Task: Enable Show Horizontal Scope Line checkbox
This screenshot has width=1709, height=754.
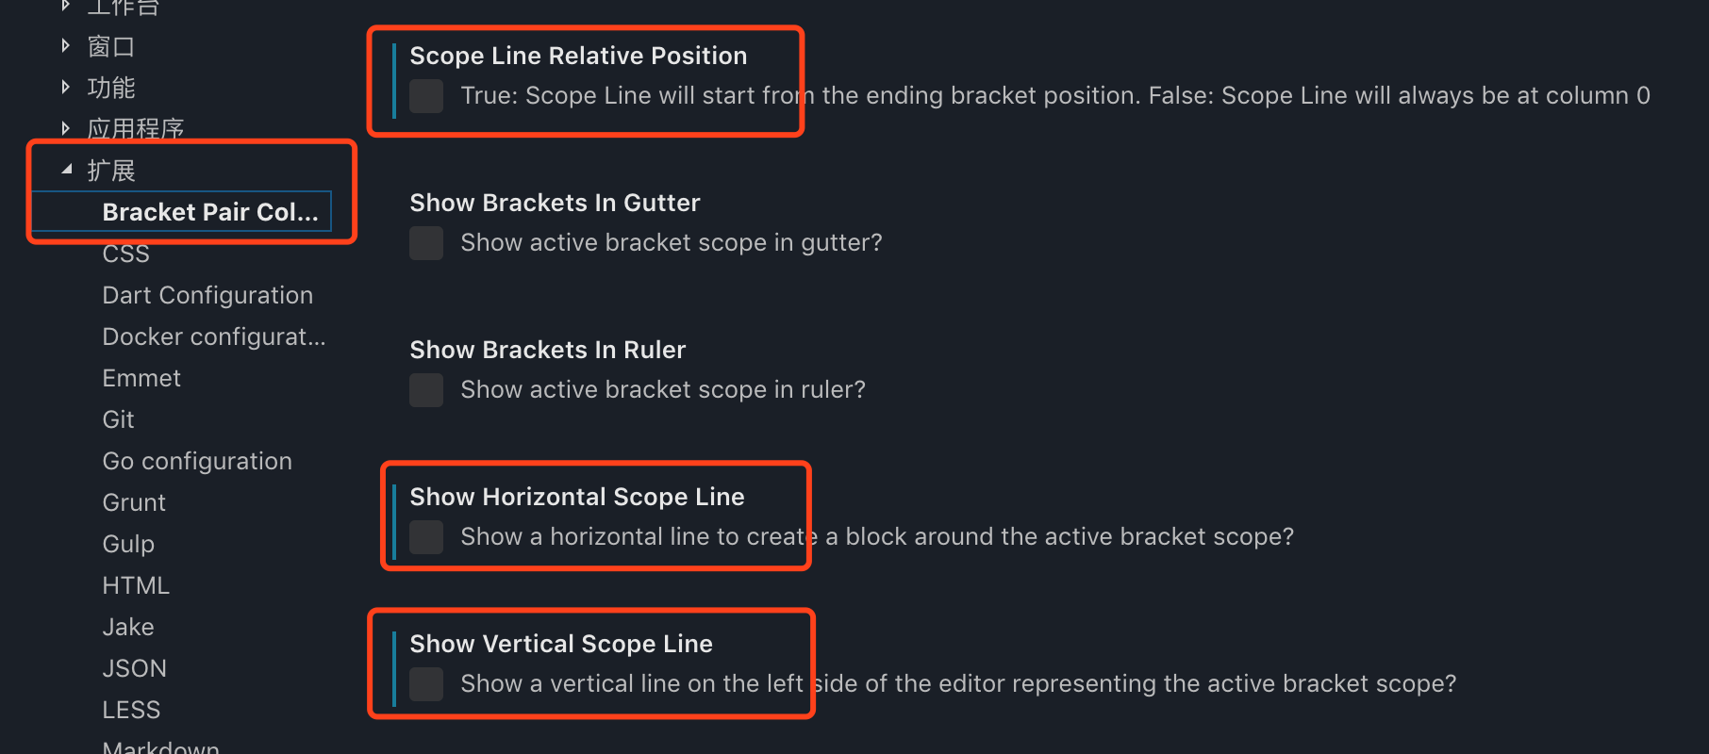Action: [x=426, y=537]
